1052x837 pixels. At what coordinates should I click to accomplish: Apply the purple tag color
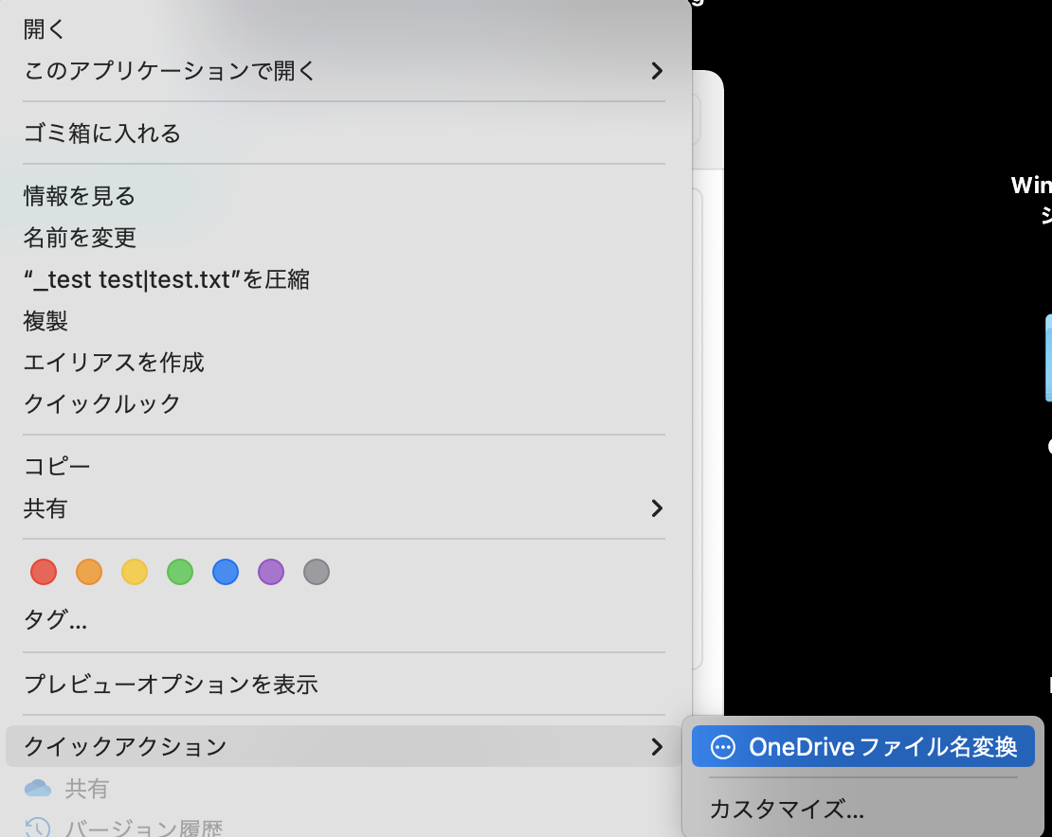[x=271, y=572]
